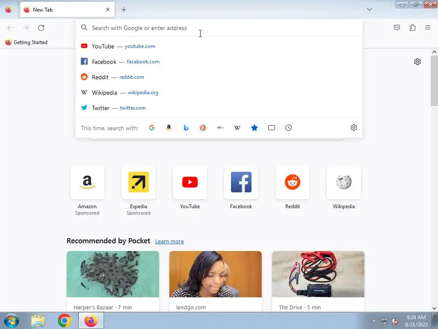The image size is (438, 329).
Task: Show hidden system tray icons
Action: click(x=374, y=321)
